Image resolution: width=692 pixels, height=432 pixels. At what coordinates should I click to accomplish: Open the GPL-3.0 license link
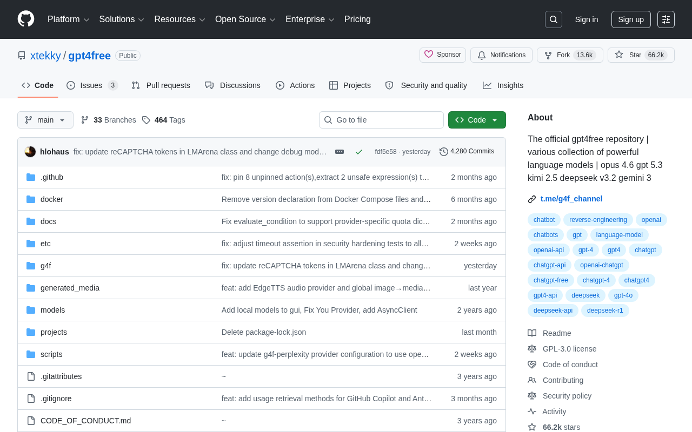click(562, 349)
